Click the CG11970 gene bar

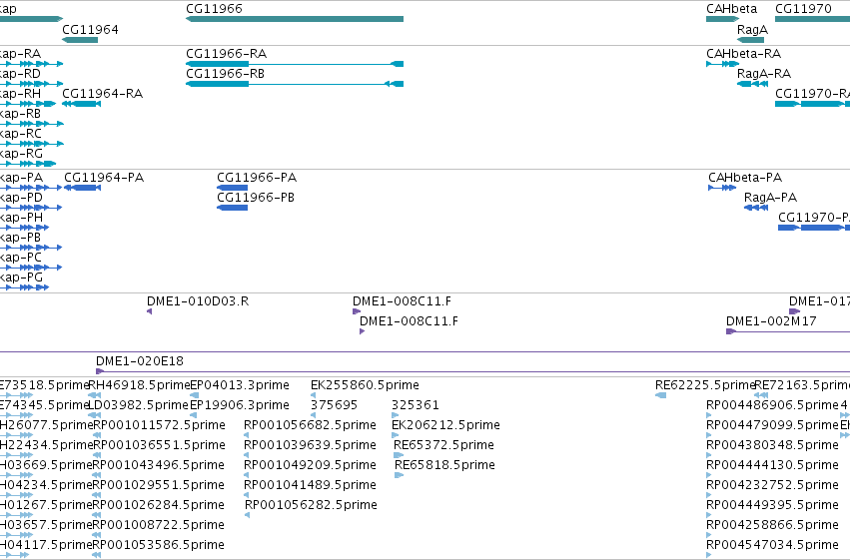coord(812,19)
